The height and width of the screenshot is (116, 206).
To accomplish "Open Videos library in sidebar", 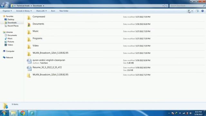I will tap(10, 45).
